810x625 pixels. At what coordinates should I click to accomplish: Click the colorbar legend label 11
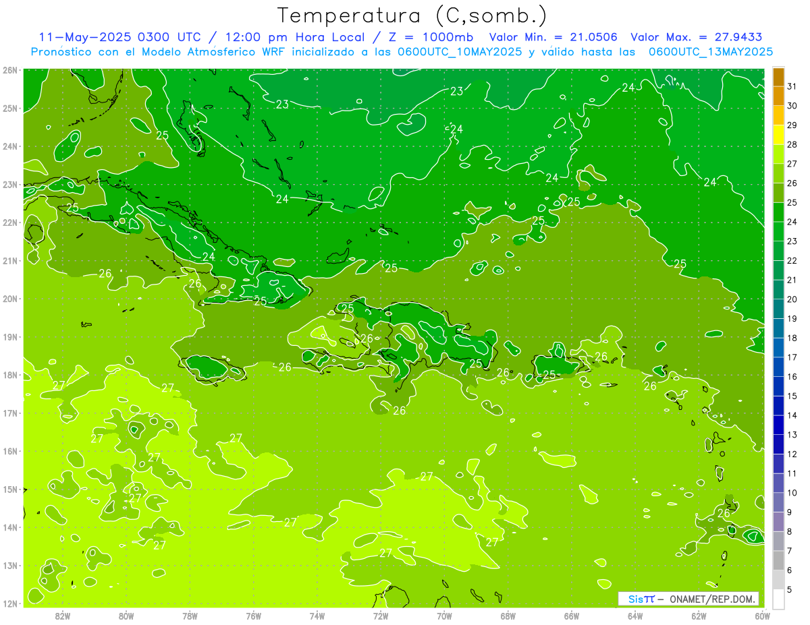pyautogui.click(x=792, y=473)
